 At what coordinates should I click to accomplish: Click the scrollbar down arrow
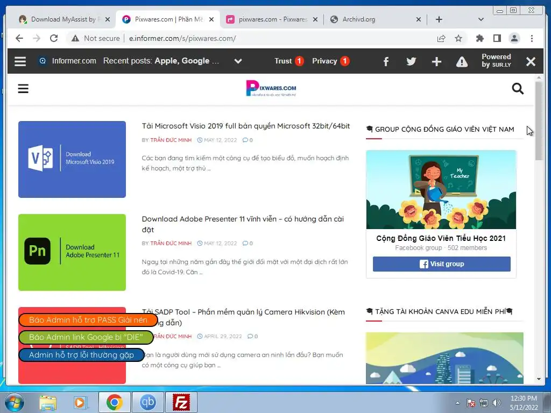click(x=539, y=379)
